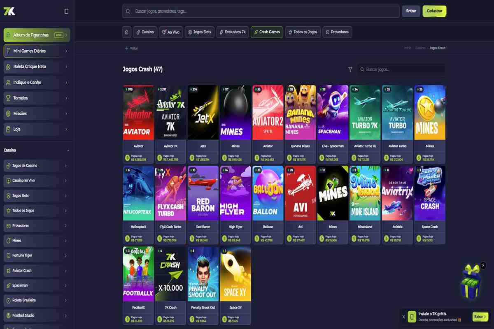Collapse sidebar using the panel toggle icon
The width and height of the screenshot is (494, 329).
click(66, 11)
